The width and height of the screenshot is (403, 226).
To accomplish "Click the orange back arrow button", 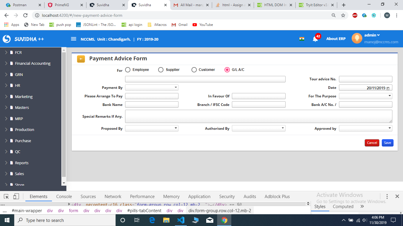I will (x=81, y=59).
